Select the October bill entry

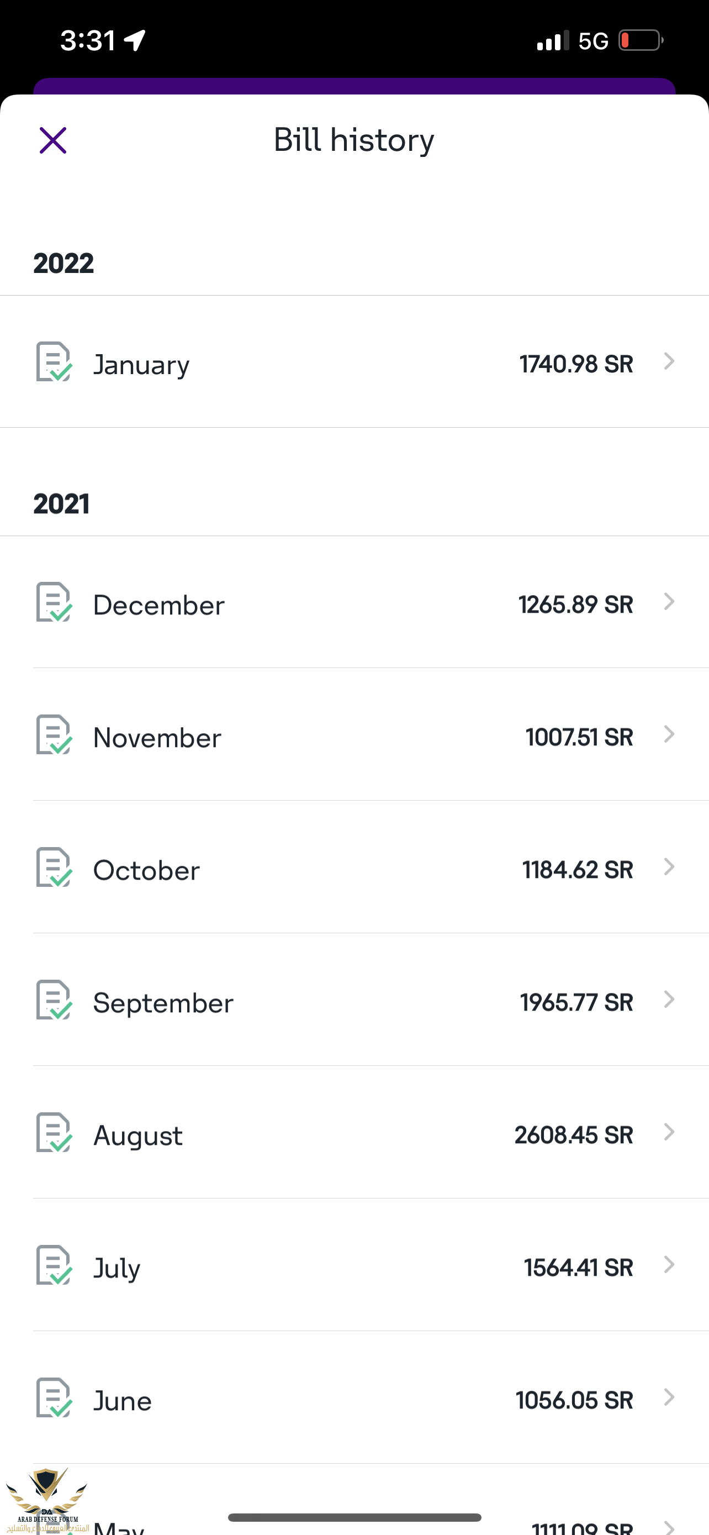[146, 871]
